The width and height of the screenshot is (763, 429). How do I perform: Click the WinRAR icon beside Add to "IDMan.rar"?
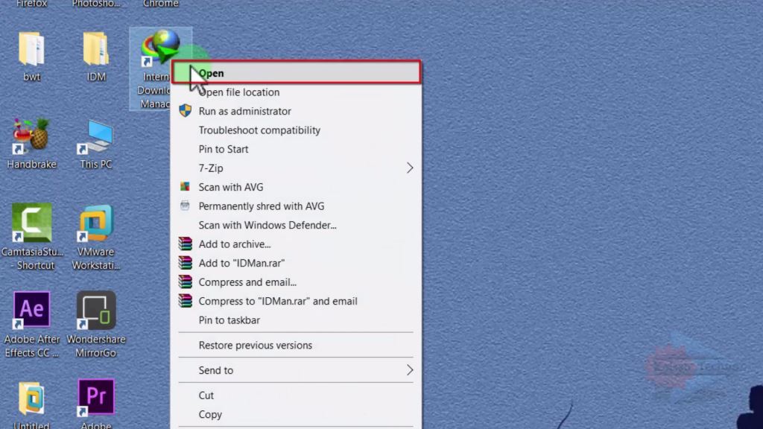point(185,263)
